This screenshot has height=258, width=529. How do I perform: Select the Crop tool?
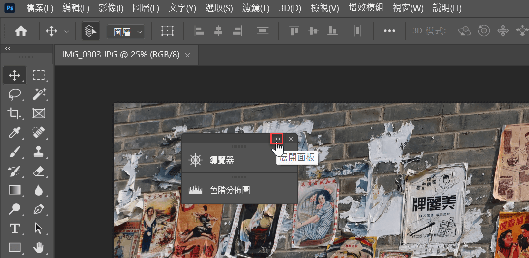pyautogui.click(x=15, y=114)
